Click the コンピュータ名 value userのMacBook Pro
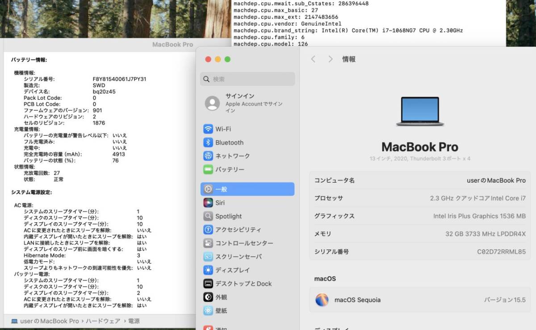Viewport: 536px width, 330px height. (496, 180)
